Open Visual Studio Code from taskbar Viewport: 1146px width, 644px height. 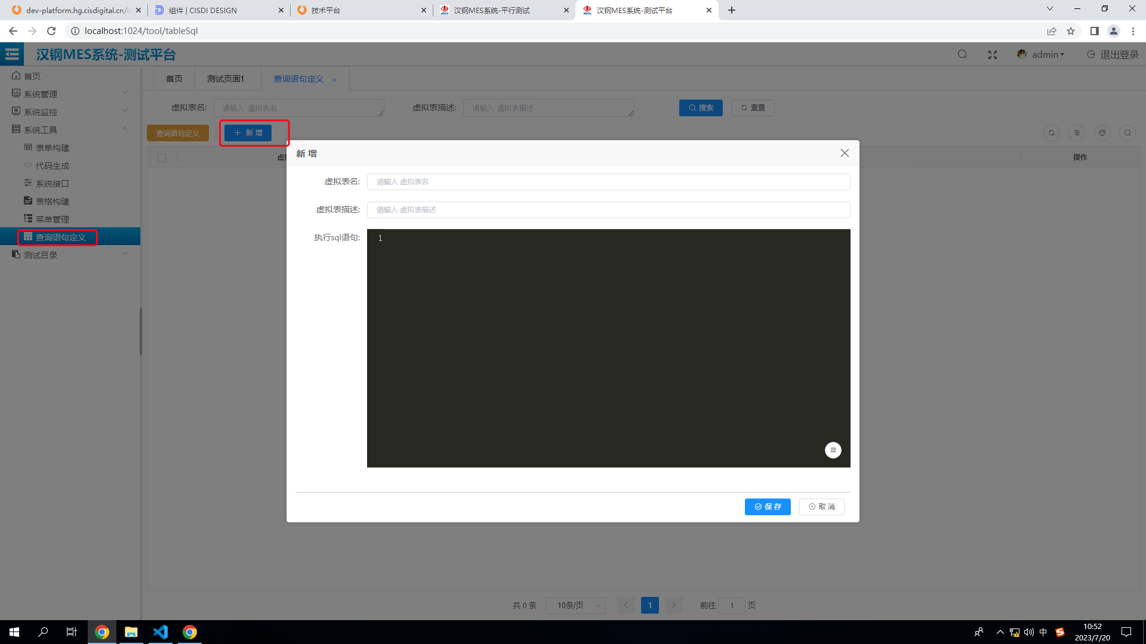click(161, 632)
